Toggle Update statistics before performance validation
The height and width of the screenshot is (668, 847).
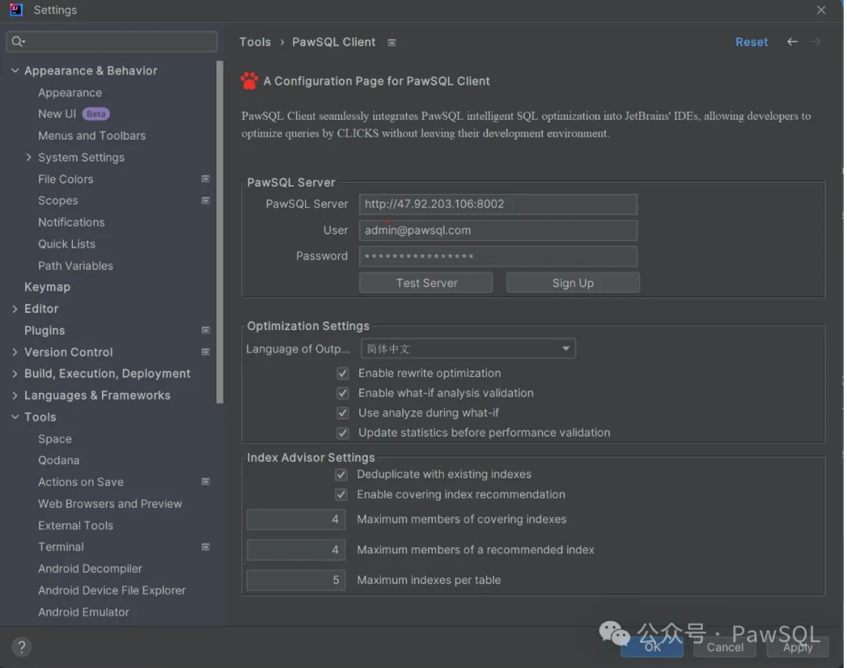343,433
